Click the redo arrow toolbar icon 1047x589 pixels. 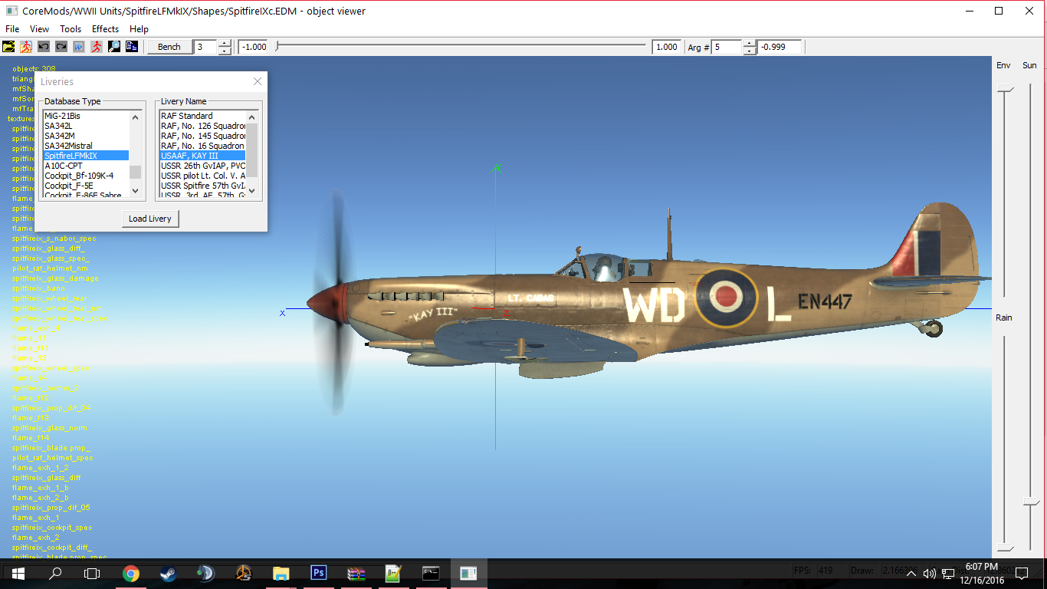click(61, 47)
